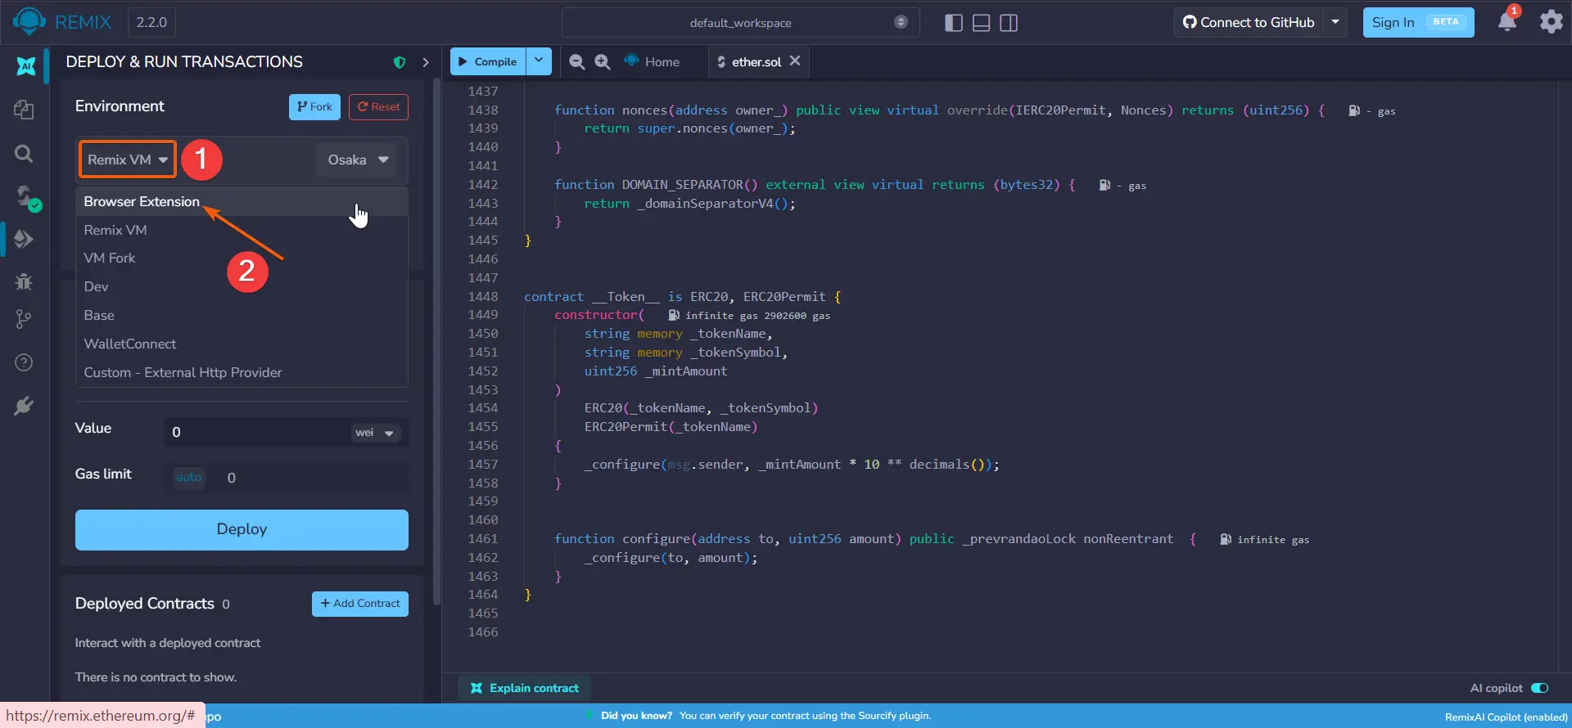Open the Osaka fork version dropdown
This screenshot has width=1572, height=728.
pos(357,160)
